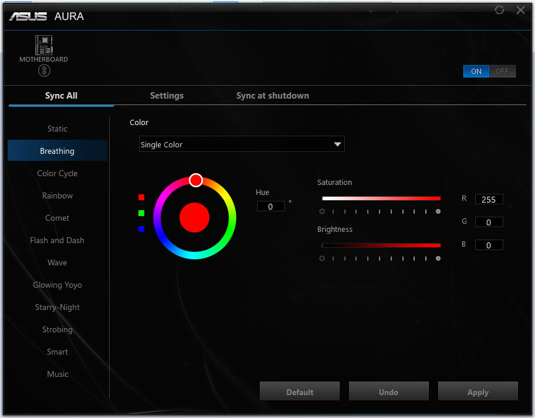This screenshot has width=535, height=418.
Task: Open the Single Color dropdown
Action: [242, 144]
